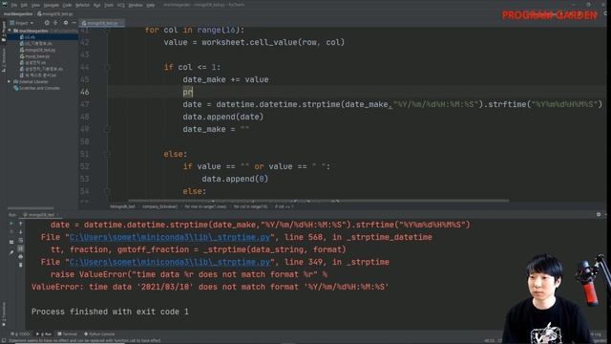Click the fold marker on line 44
The height and width of the screenshot is (344, 611).
108,67
